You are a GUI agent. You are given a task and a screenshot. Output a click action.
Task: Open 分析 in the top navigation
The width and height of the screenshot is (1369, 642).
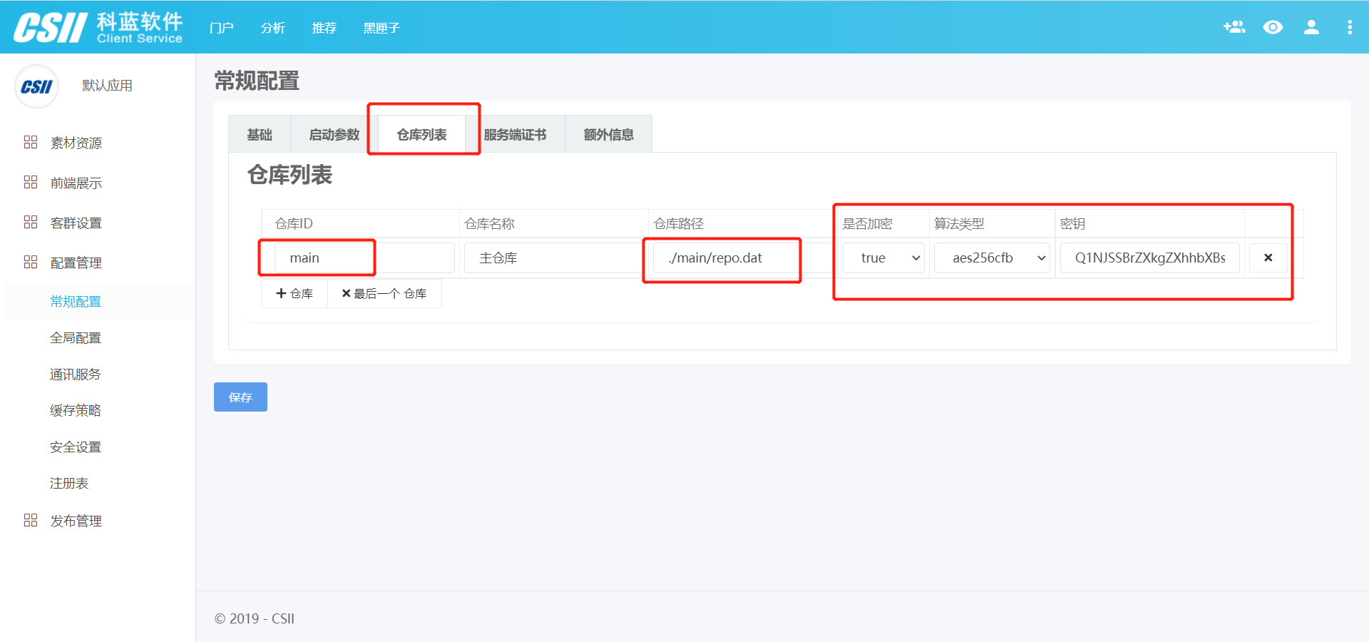[272, 28]
